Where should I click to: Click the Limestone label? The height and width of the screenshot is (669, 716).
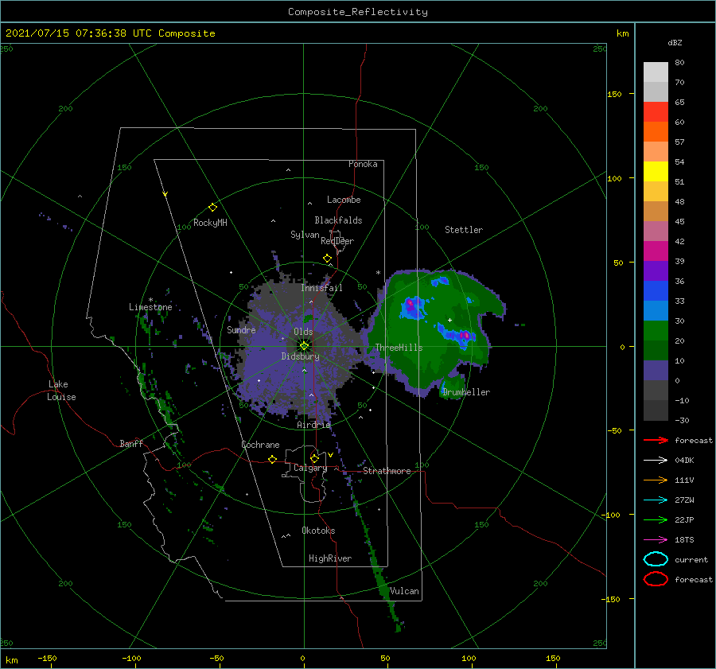coord(150,307)
